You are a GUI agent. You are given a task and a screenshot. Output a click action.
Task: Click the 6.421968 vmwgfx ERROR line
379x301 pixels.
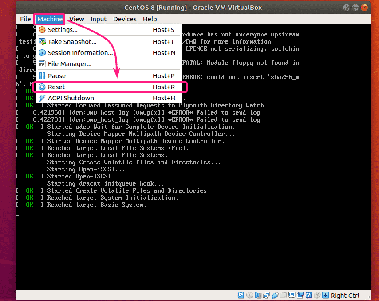[138, 112]
